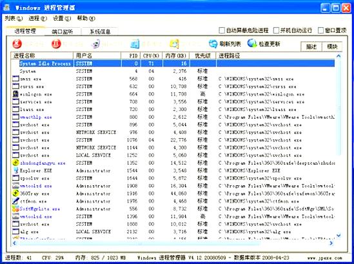Sort by the CPU(%) column header
The width and height of the screenshot is (354, 264).
point(152,56)
